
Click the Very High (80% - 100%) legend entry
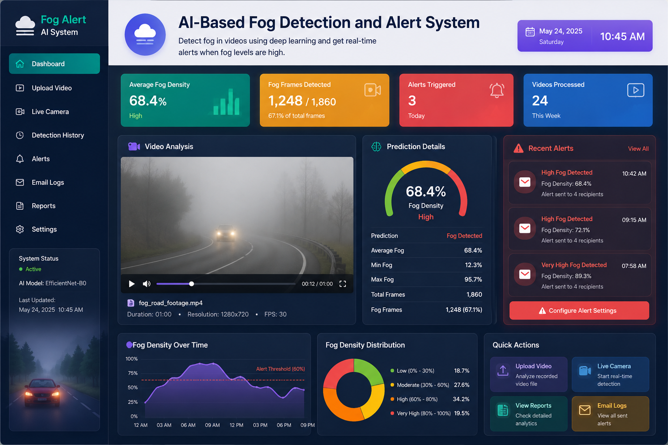(430, 413)
